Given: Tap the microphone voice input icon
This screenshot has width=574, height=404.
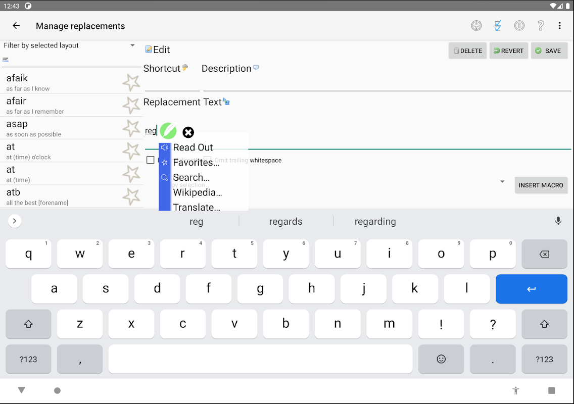Looking at the screenshot, I should click(x=558, y=221).
